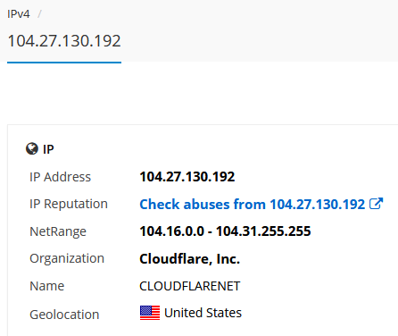This screenshot has height=336, width=398.
Task: Open Check abuses from 104.27.130.192 link
Action: point(253,205)
